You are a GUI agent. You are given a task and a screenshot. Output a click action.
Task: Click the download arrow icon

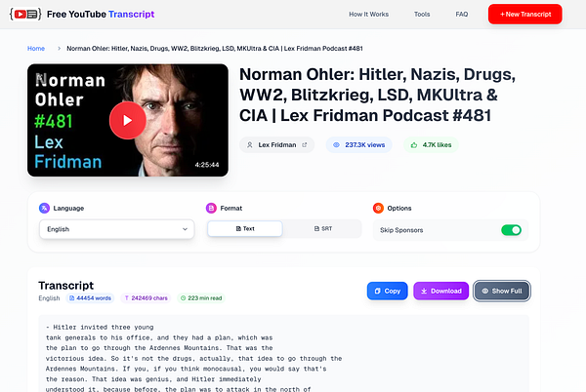pos(424,291)
